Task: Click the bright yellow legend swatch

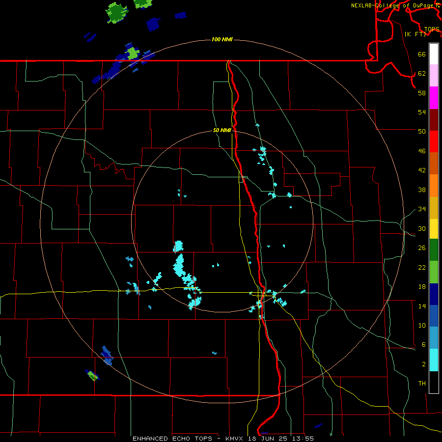Action: click(x=434, y=229)
